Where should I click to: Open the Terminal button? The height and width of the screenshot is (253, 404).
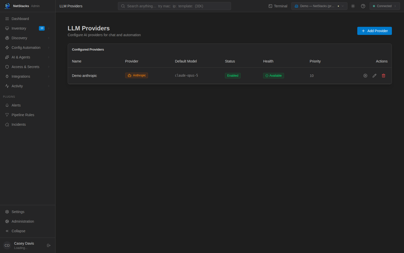278,6
